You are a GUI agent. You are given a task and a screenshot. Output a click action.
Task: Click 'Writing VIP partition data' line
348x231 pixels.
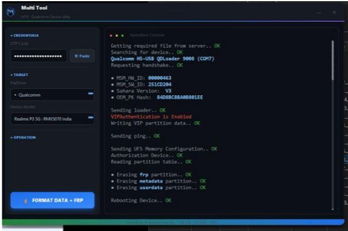point(156,123)
